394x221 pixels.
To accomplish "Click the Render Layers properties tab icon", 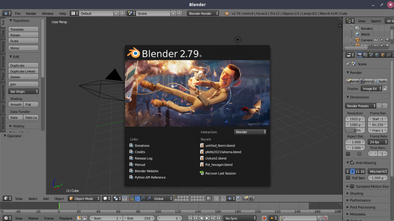I will [365, 55].
